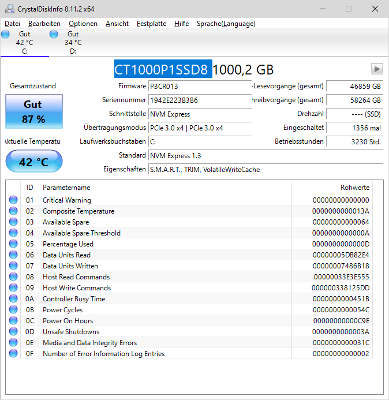Click the Parametername column header
The width and height of the screenshot is (389, 400).
[165, 188]
